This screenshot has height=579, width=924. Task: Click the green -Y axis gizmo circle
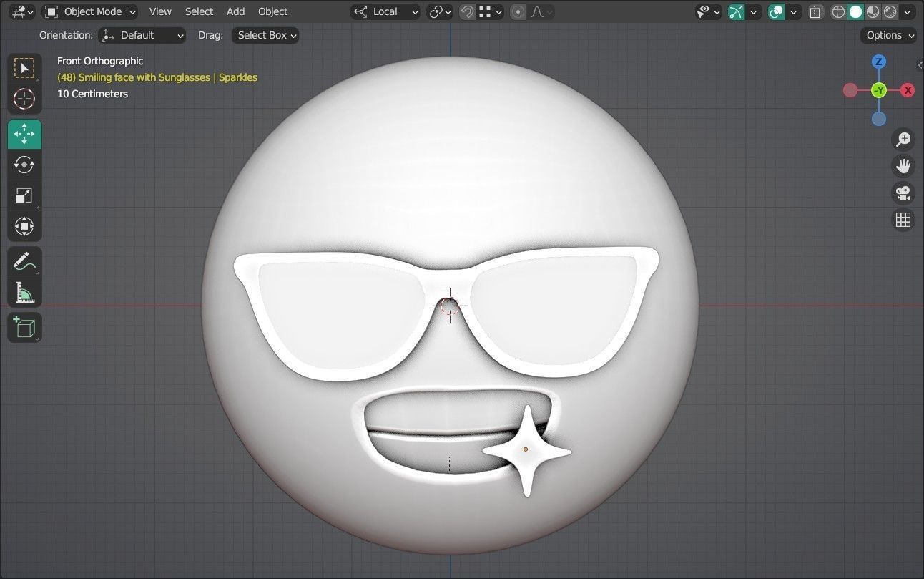click(879, 90)
